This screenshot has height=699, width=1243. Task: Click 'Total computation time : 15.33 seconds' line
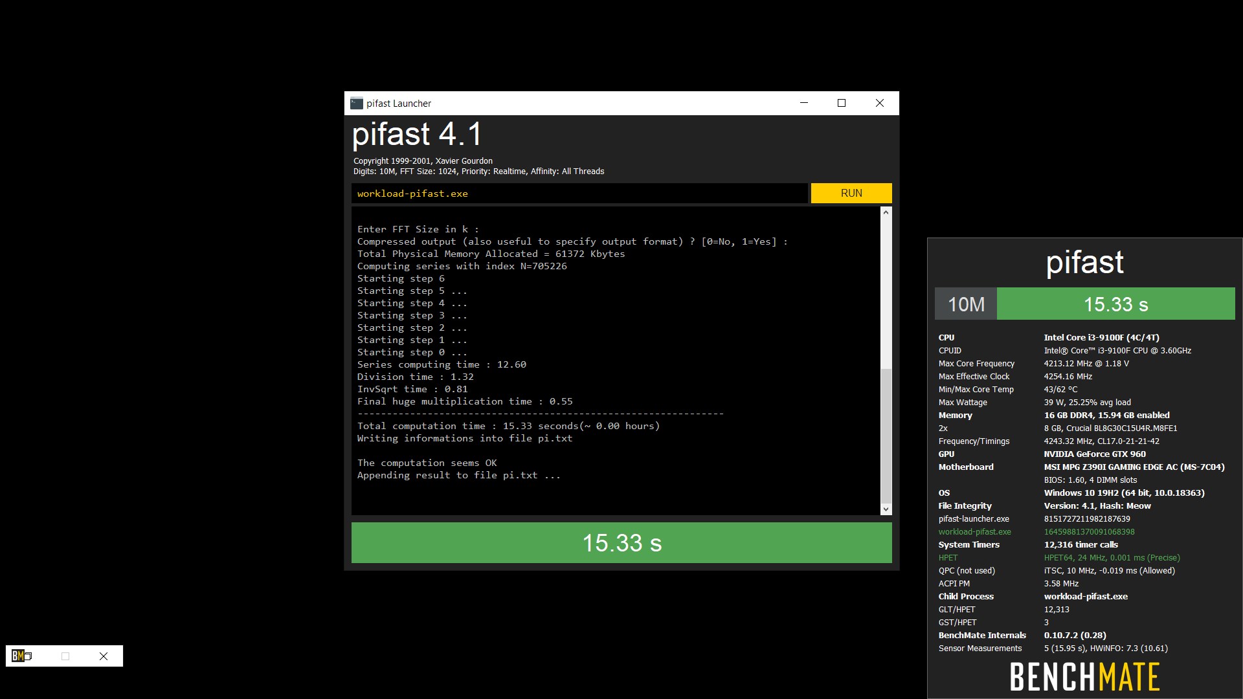tap(509, 426)
